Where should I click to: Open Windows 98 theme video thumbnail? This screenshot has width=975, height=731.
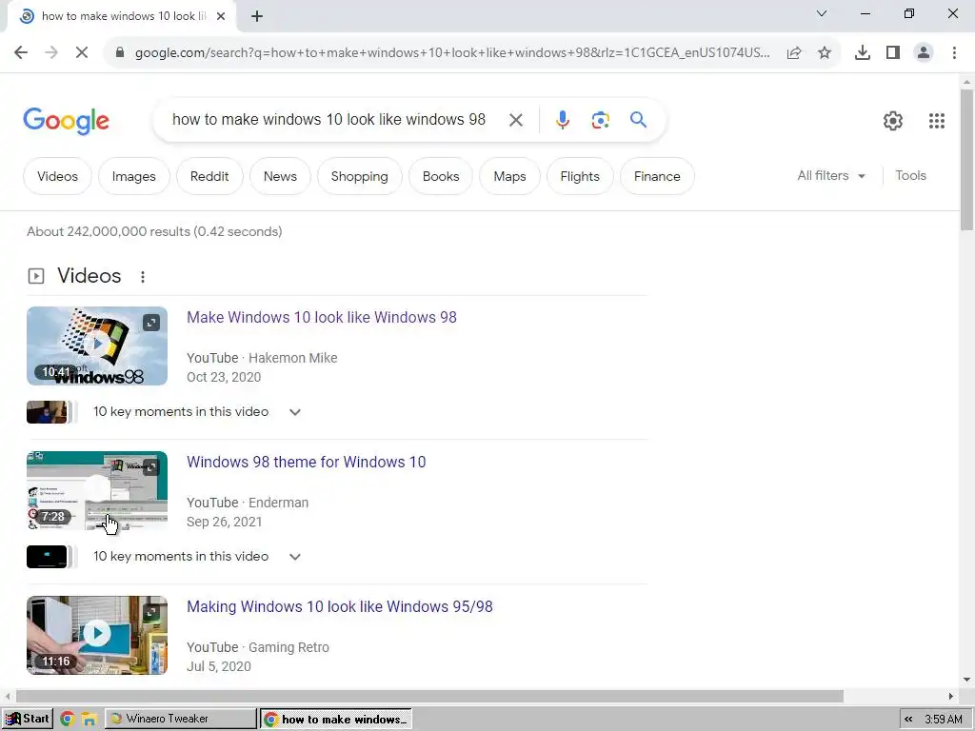[97, 490]
